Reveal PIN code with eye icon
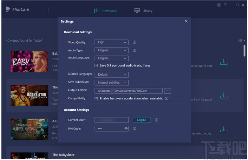This screenshot has height=160, width=248. click(126, 128)
